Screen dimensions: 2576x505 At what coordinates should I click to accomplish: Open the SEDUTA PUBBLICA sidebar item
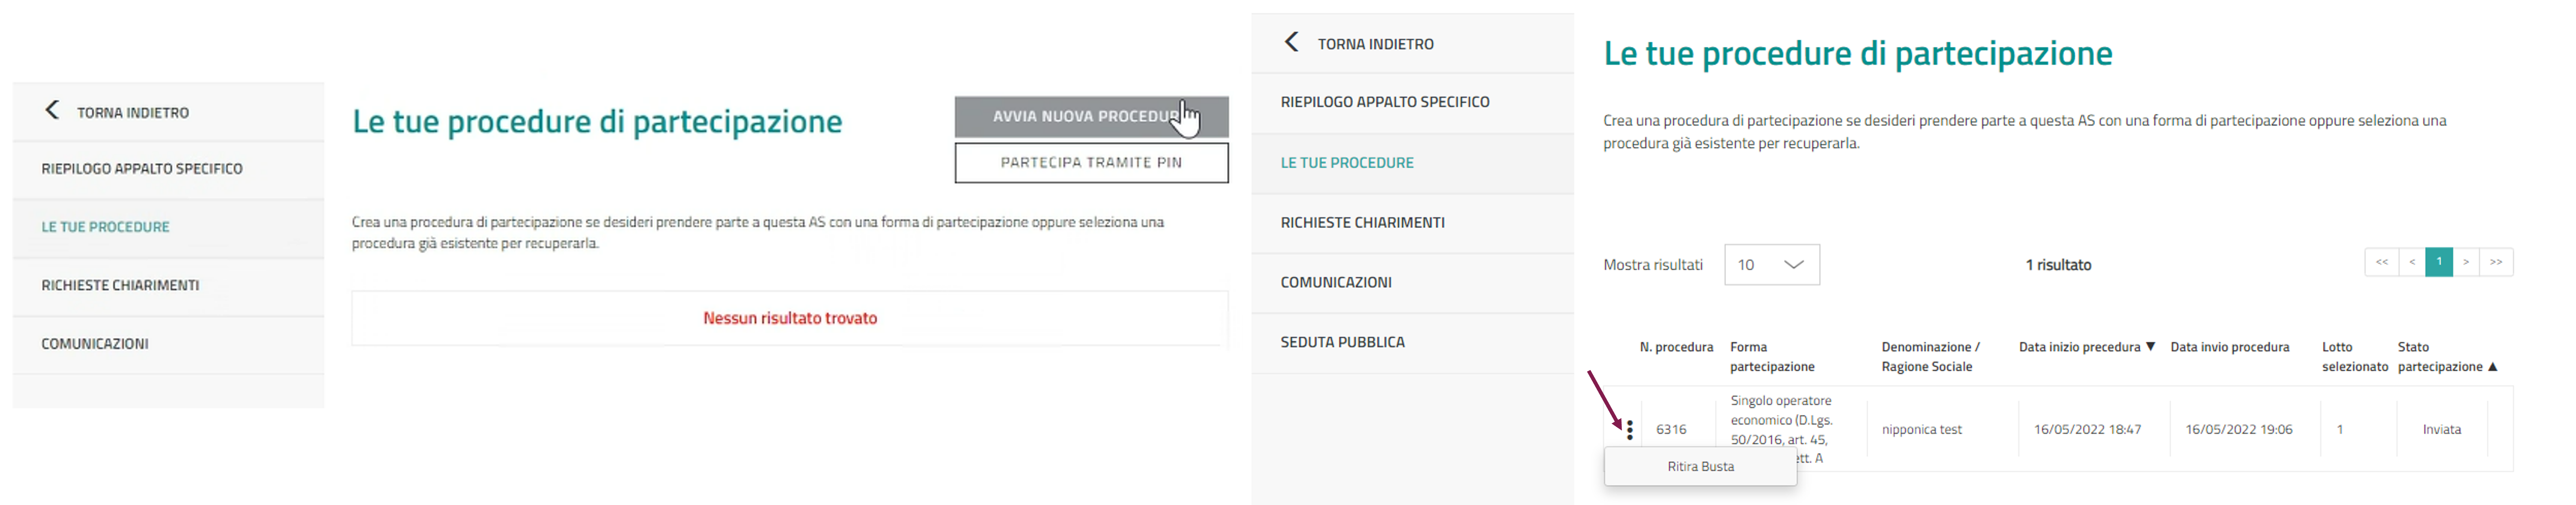click(1342, 342)
